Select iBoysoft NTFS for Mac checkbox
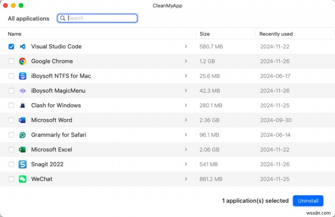This screenshot has height=217, width=335. click(11, 76)
